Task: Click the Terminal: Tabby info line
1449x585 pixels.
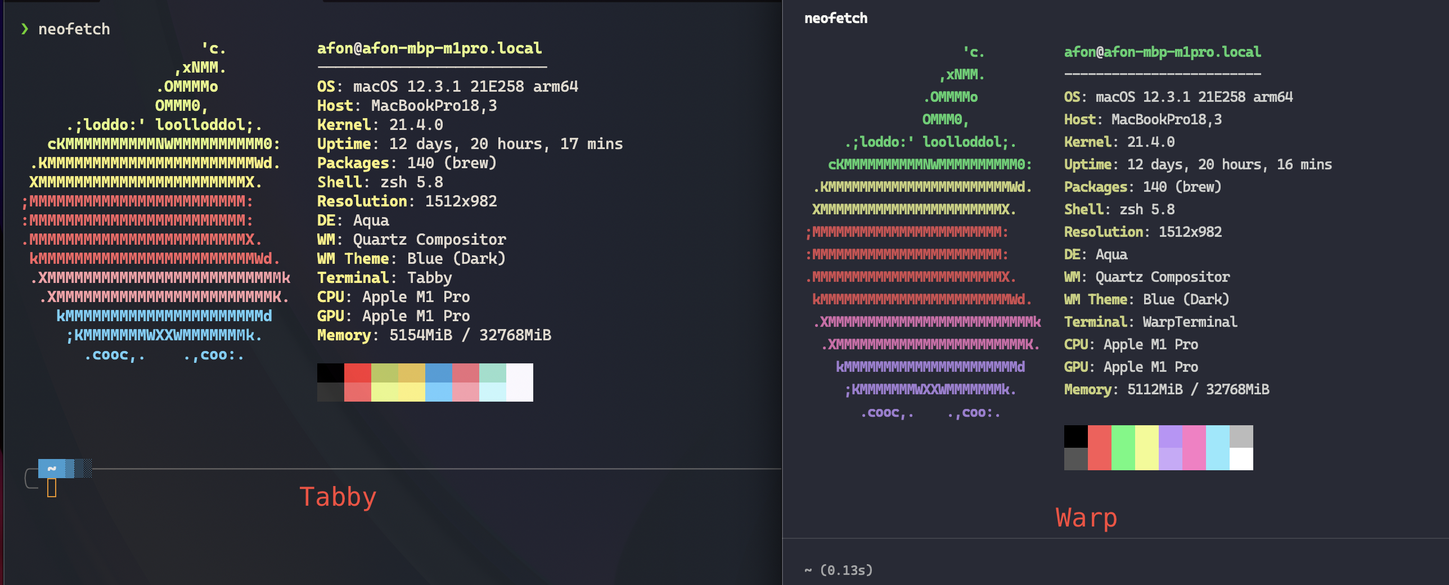Action: coord(384,277)
